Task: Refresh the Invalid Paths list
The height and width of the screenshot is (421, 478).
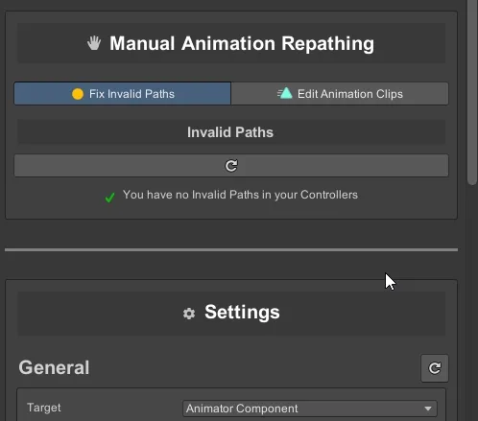Action: (231, 166)
